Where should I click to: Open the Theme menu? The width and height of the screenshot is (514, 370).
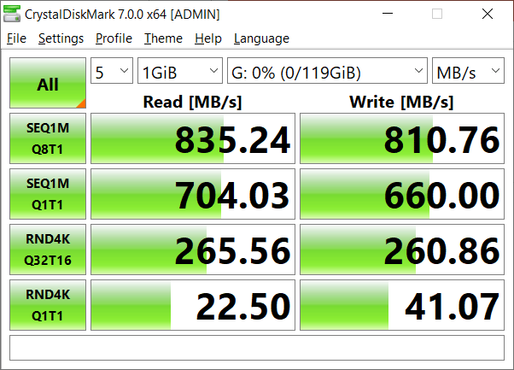[163, 38]
